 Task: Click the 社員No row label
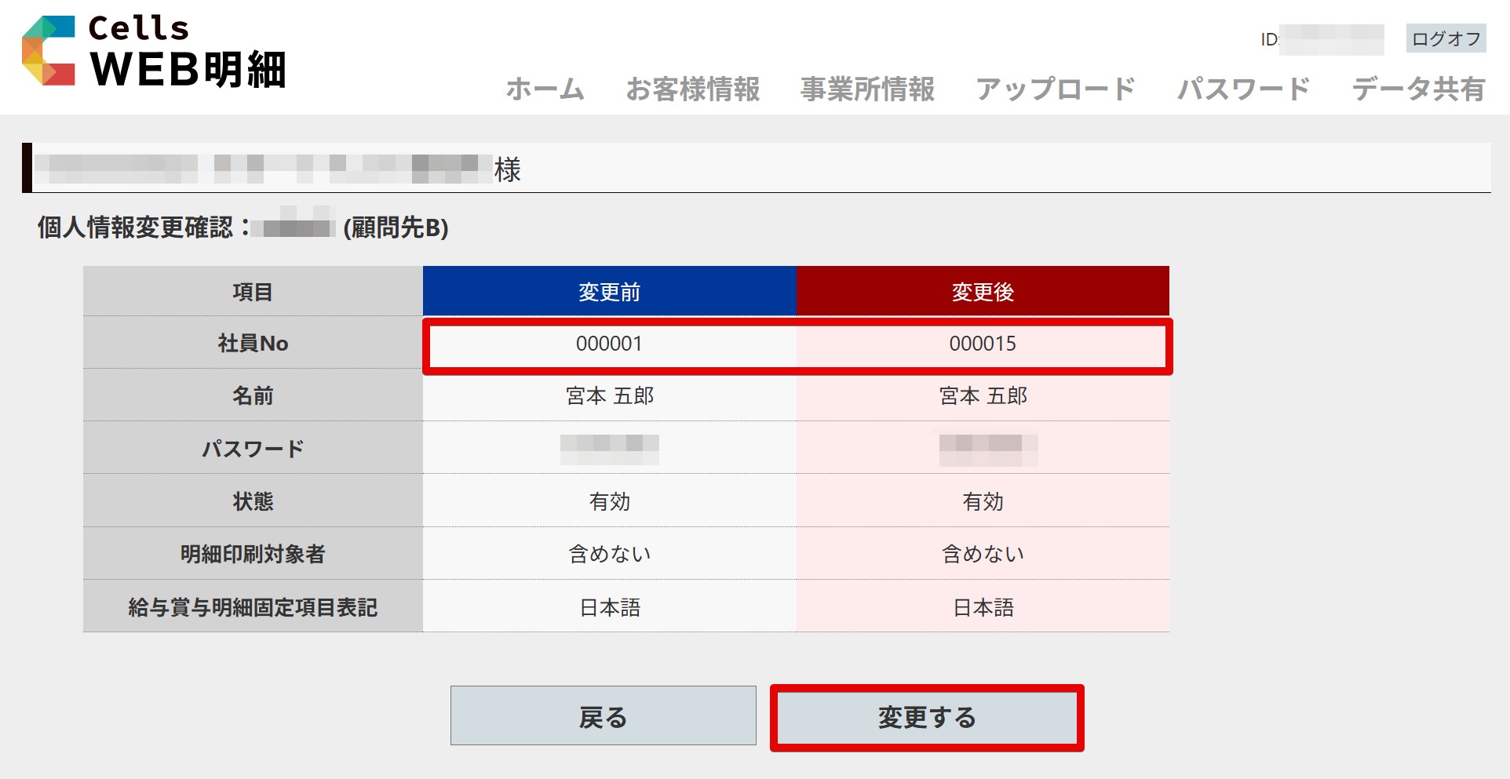pos(253,344)
